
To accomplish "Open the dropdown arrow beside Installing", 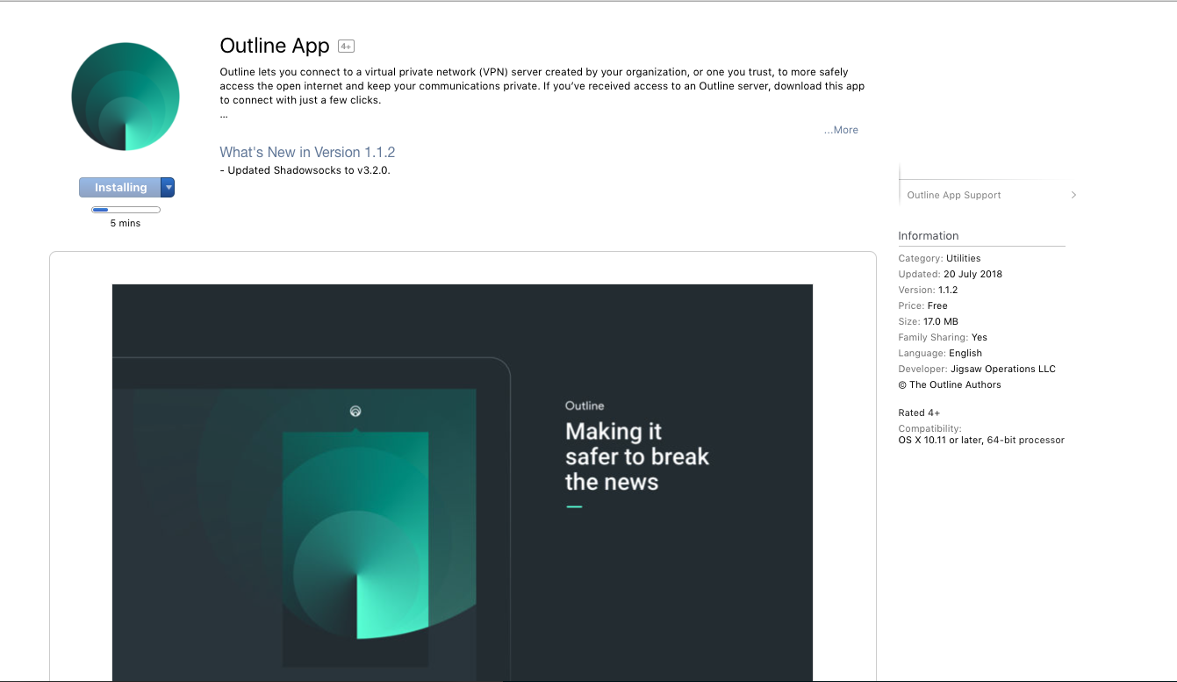I will coord(168,187).
